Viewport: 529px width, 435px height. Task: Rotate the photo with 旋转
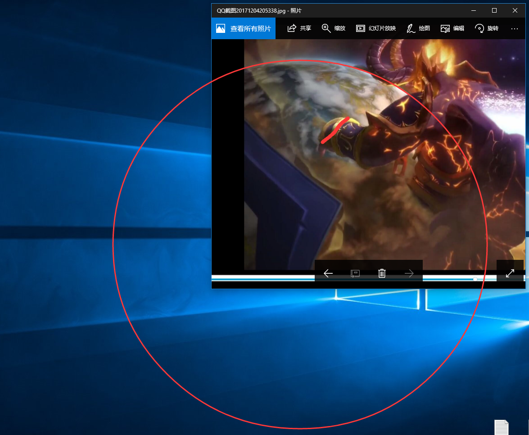(487, 28)
